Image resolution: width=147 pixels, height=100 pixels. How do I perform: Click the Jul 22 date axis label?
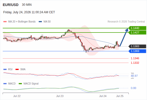click(x=17, y=96)
